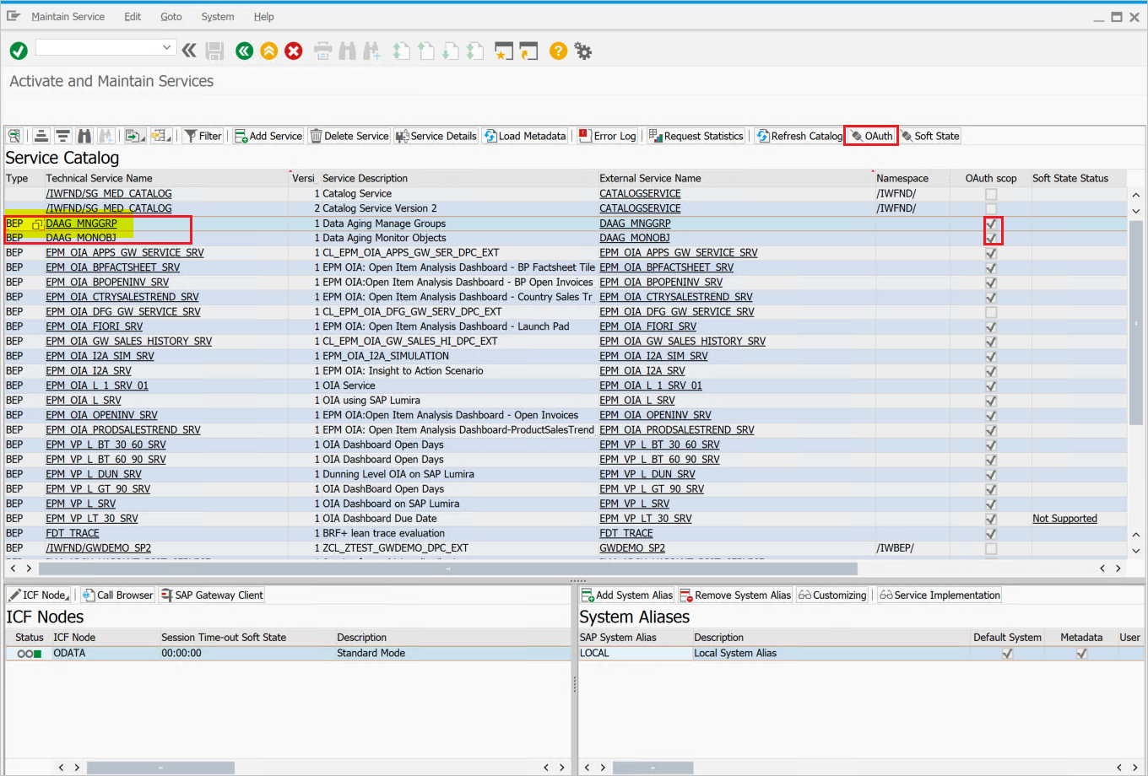This screenshot has height=776, width=1148.
Task: Open the SAP Gateway Client
Action: pyautogui.click(x=211, y=595)
